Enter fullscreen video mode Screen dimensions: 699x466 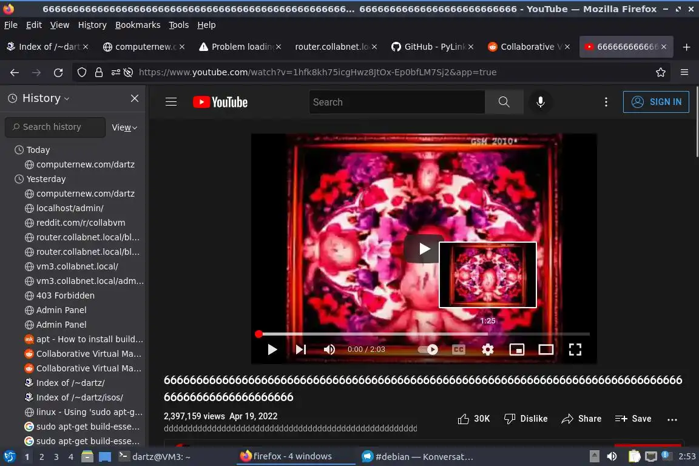pyautogui.click(x=575, y=349)
